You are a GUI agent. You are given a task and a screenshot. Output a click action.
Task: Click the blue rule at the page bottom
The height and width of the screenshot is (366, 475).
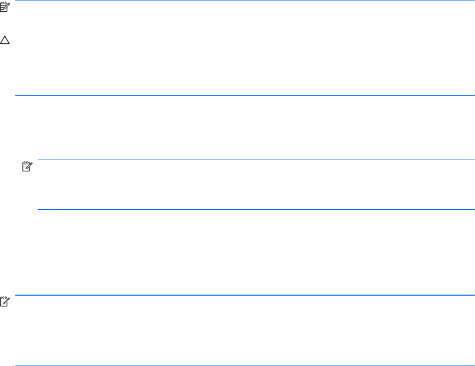[x=245, y=365]
